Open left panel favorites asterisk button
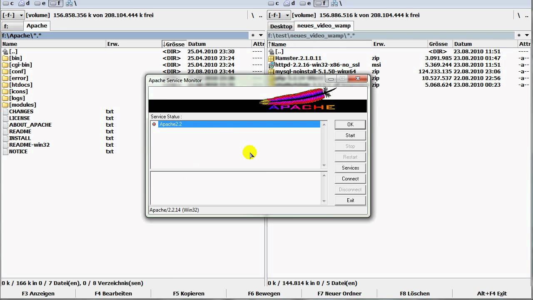Image resolution: width=533 pixels, height=300 pixels. pos(253,35)
